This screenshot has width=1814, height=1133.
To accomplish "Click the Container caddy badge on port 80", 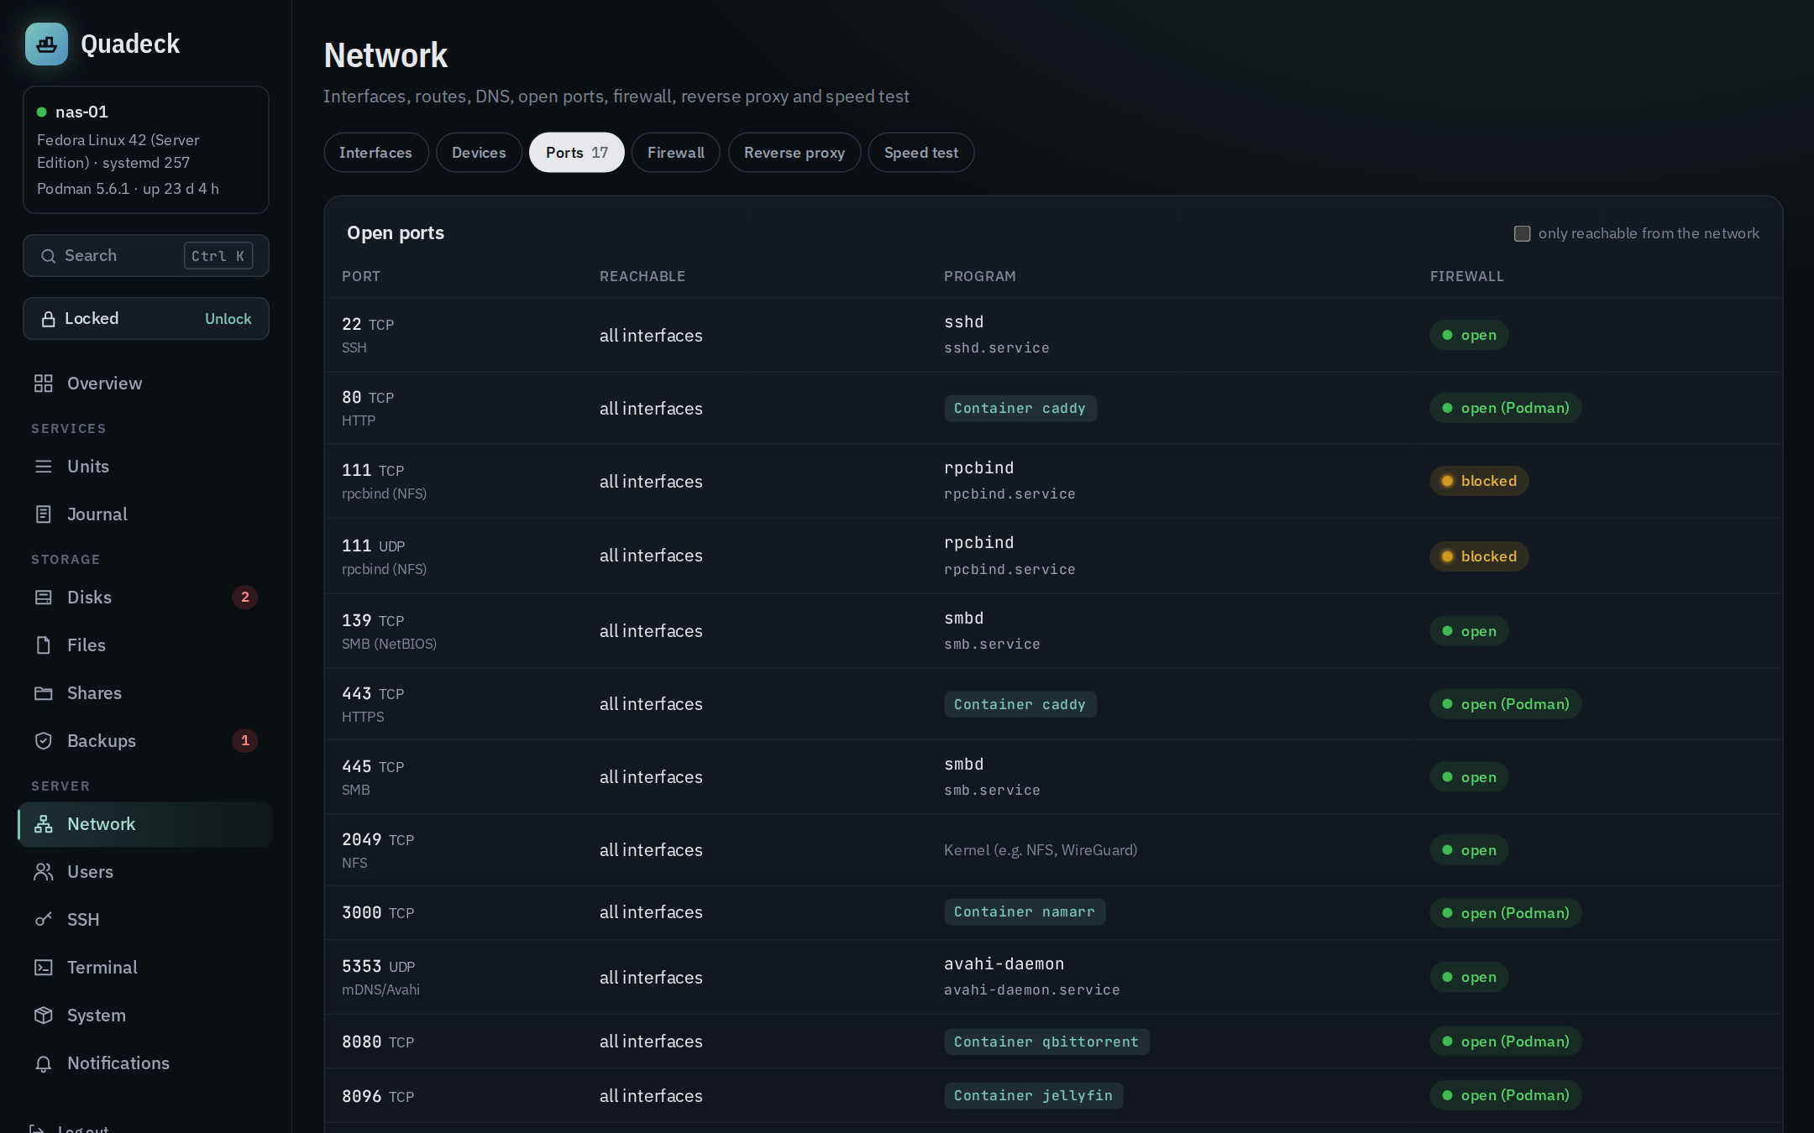I will (x=1020, y=409).
